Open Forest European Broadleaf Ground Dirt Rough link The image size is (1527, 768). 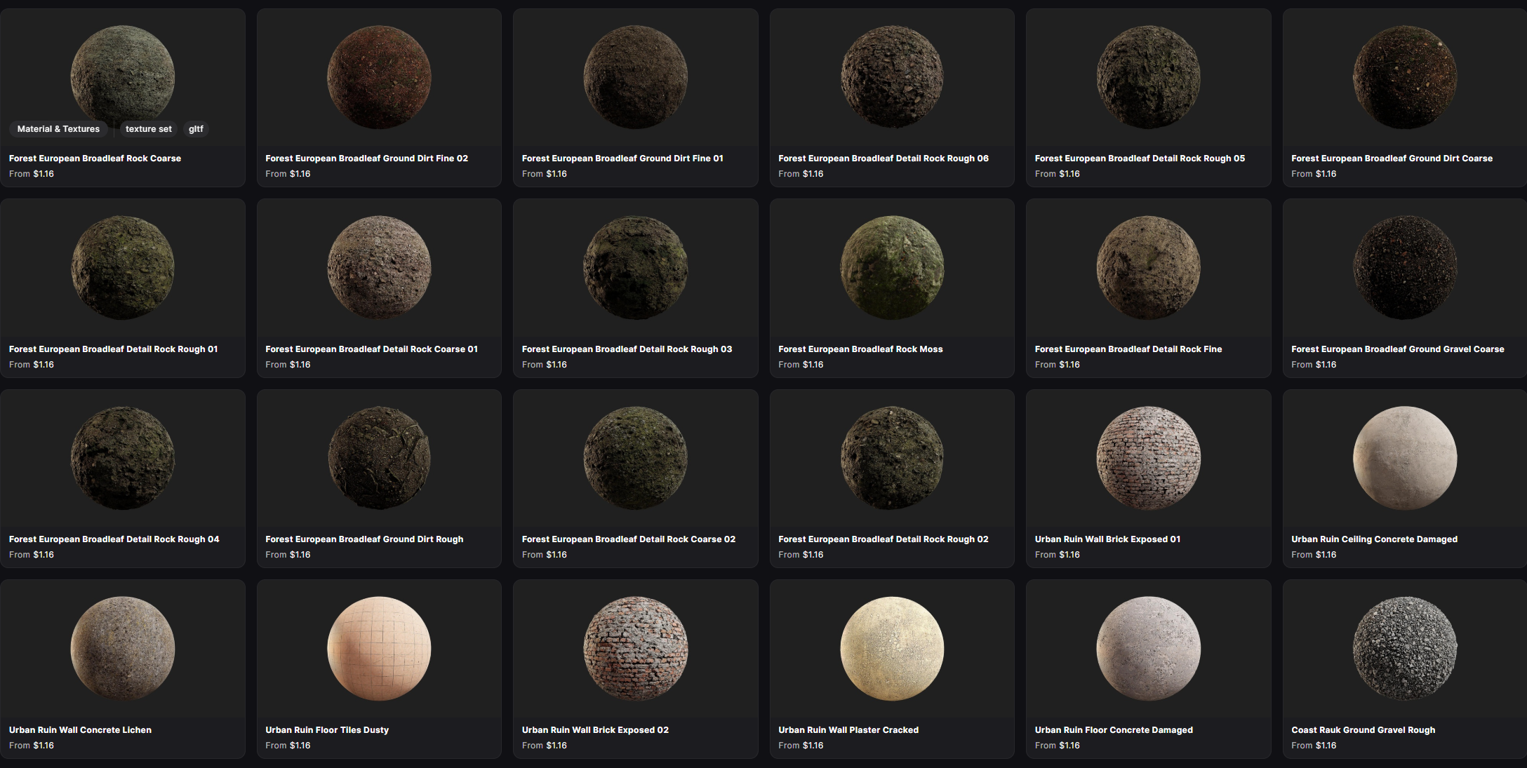[x=364, y=539]
